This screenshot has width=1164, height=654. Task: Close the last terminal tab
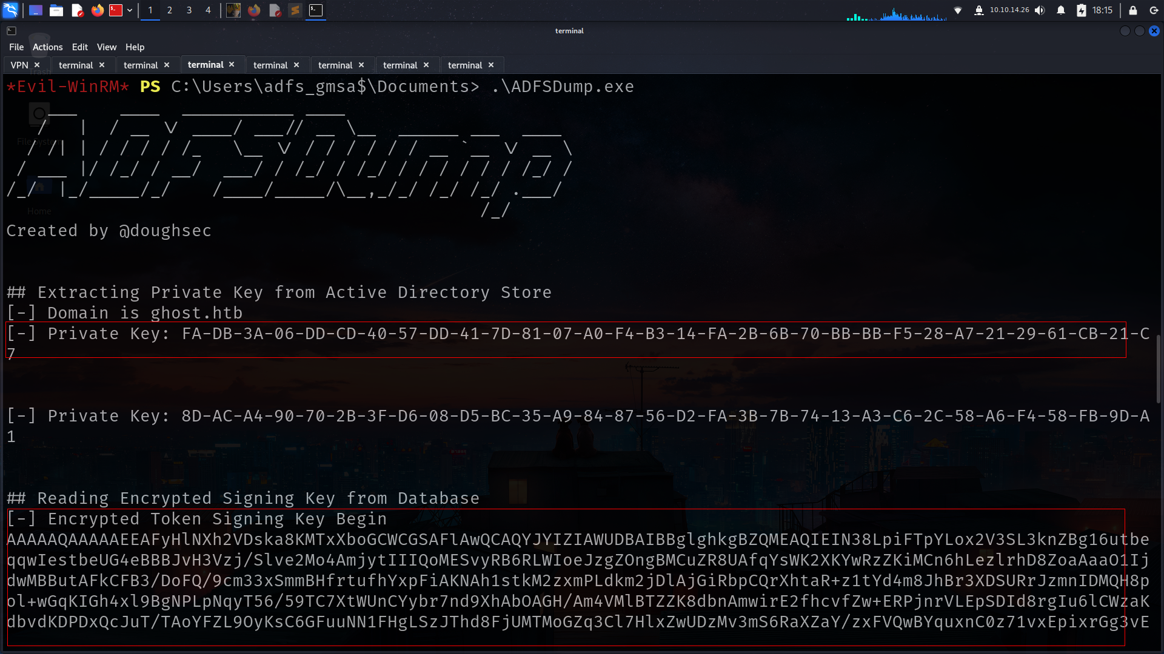coord(491,65)
